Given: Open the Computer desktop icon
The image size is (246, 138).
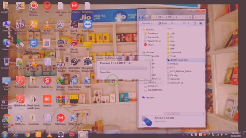Looking at the screenshot, I should click(x=7, y=26).
